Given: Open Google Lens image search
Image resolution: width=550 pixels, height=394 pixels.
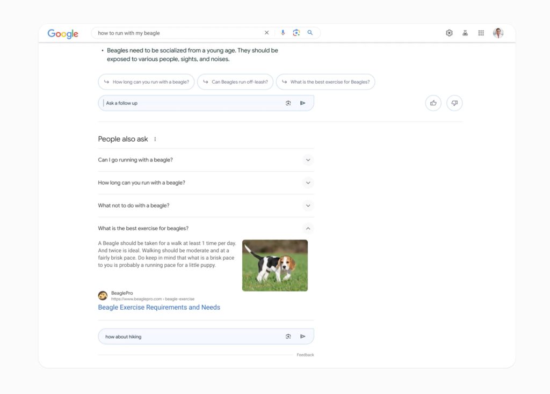Looking at the screenshot, I should coord(296,33).
